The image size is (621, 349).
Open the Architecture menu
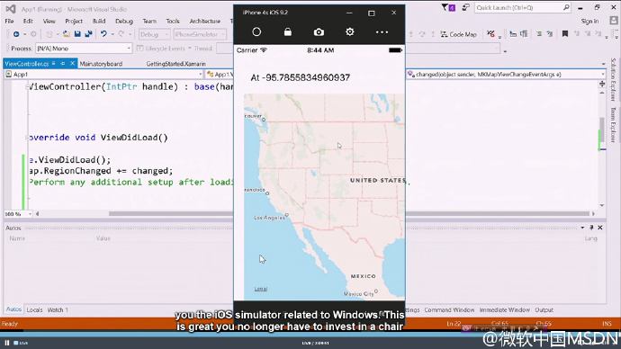click(x=205, y=21)
